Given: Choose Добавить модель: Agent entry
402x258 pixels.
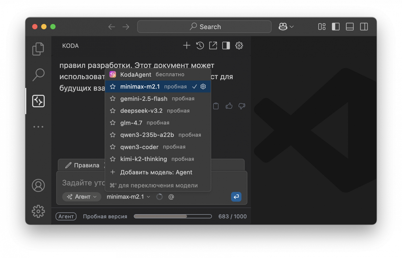Looking at the screenshot, I should [156, 172].
